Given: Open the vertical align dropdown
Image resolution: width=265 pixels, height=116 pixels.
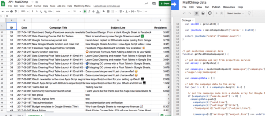Looking at the screenshot, I should (x=127, y=11).
